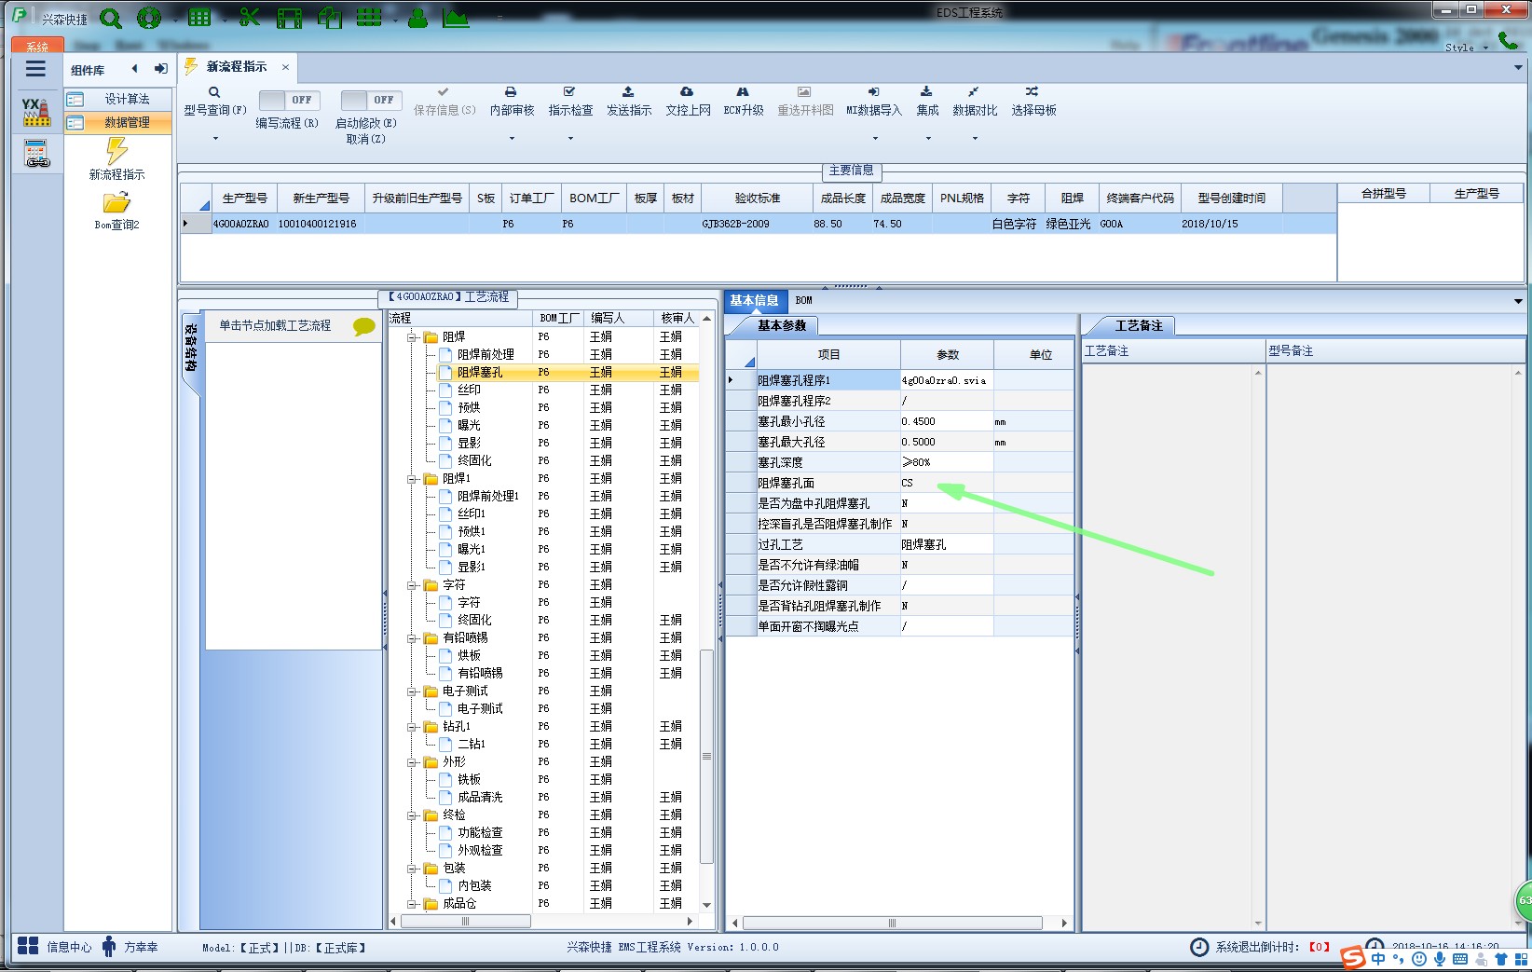Image resolution: width=1532 pixels, height=972 pixels.
Task: Open dropdown arrow under 内部审核
Action: click(x=512, y=139)
